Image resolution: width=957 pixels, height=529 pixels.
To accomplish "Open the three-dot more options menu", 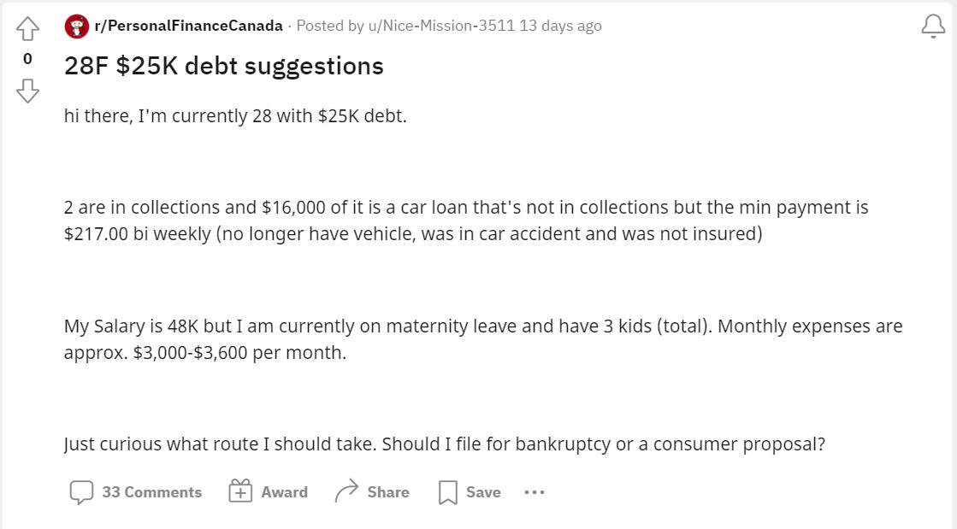I will 535,492.
